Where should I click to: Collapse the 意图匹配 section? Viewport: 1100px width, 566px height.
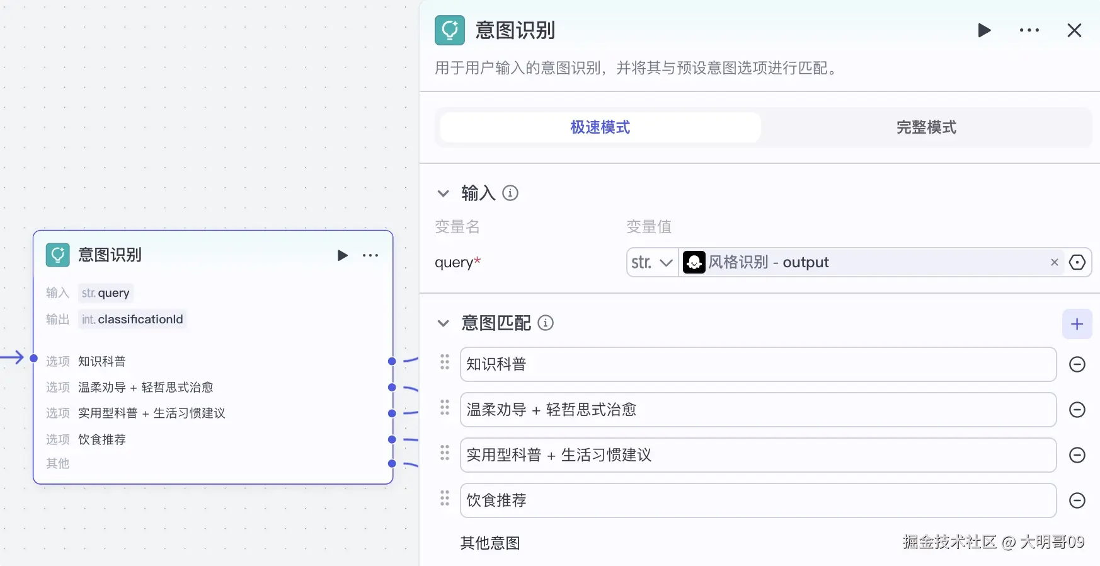click(x=444, y=323)
